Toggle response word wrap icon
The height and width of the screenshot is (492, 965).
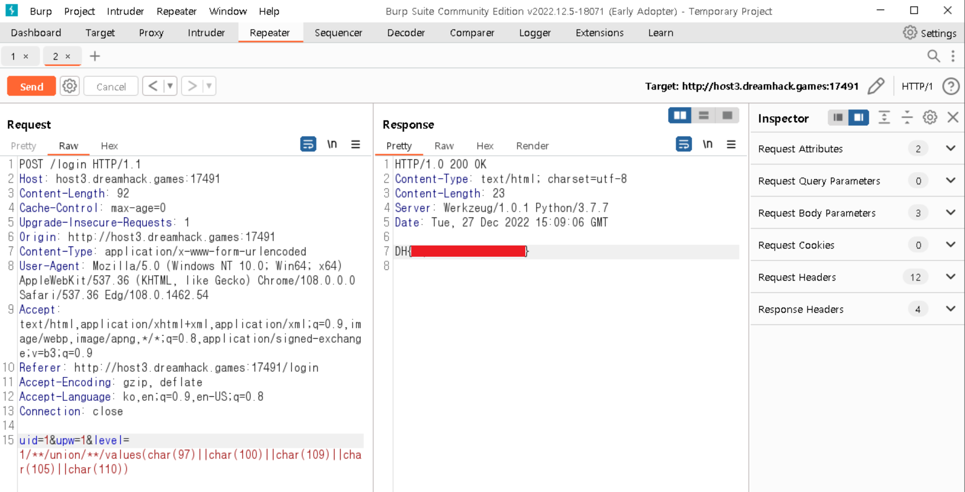pyautogui.click(x=684, y=144)
